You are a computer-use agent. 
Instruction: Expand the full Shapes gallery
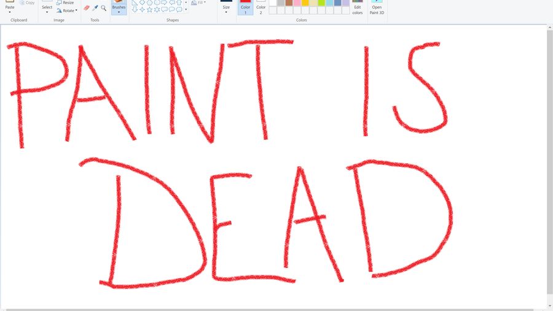pos(186,10)
